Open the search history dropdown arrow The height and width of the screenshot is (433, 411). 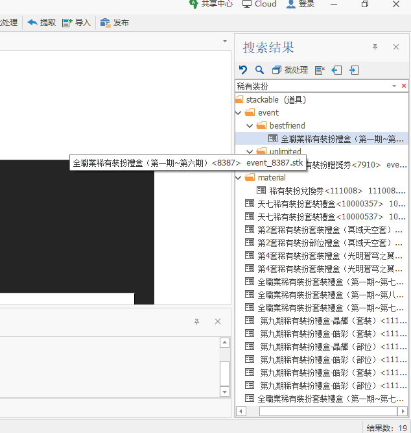pyautogui.click(x=393, y=86)
